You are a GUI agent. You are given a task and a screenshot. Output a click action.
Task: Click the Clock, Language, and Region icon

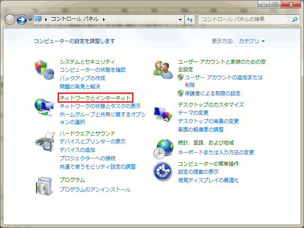tap(163, 148)
